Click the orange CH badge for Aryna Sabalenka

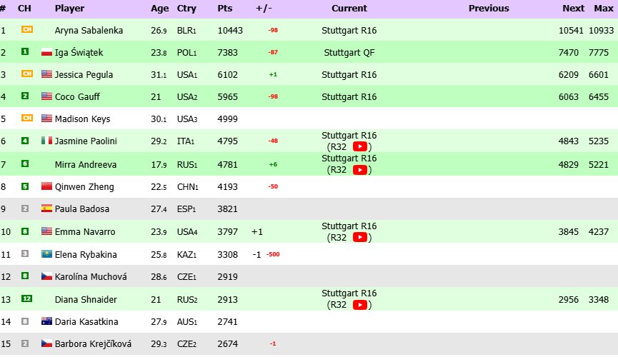pyautogui.click(x=27, y=29)
